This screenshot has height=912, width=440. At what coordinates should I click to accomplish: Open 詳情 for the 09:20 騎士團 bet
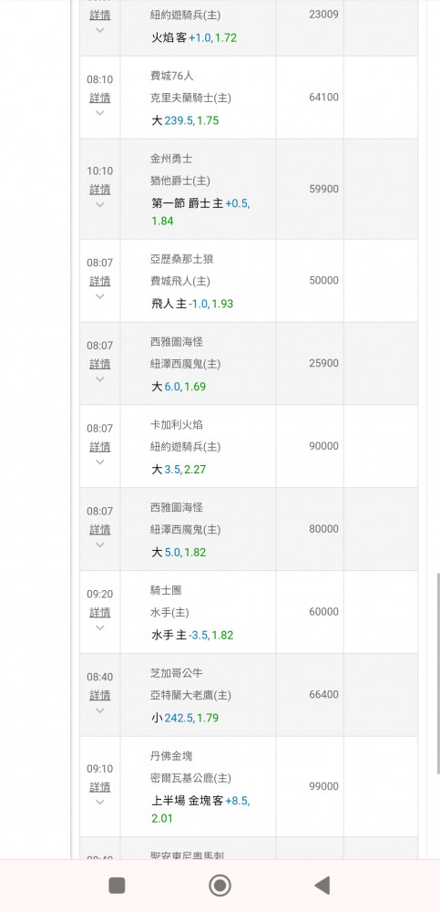100,613
